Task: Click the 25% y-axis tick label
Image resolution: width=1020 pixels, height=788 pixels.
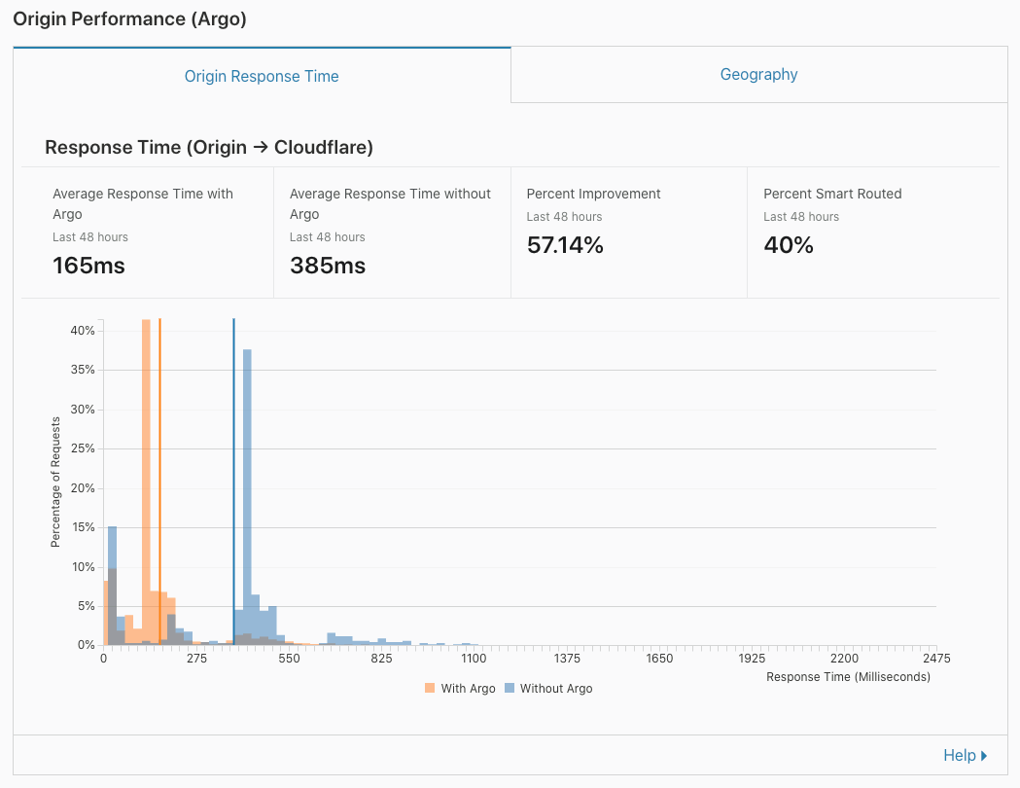Action: (x=83, y=448)
